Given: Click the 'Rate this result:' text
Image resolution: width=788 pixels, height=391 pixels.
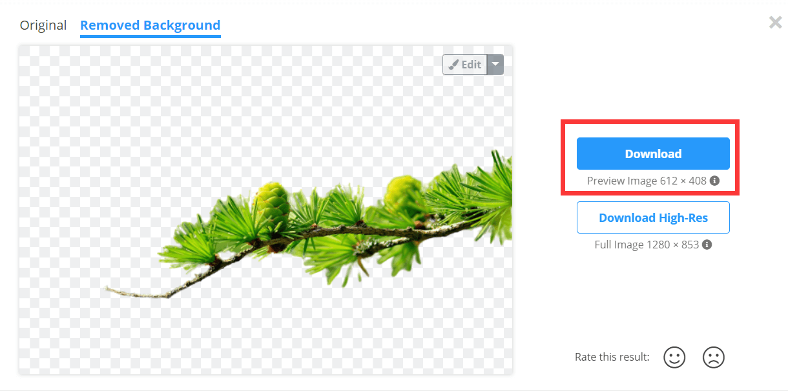Looking at the screenshot, I should click(x=612, y=357).
